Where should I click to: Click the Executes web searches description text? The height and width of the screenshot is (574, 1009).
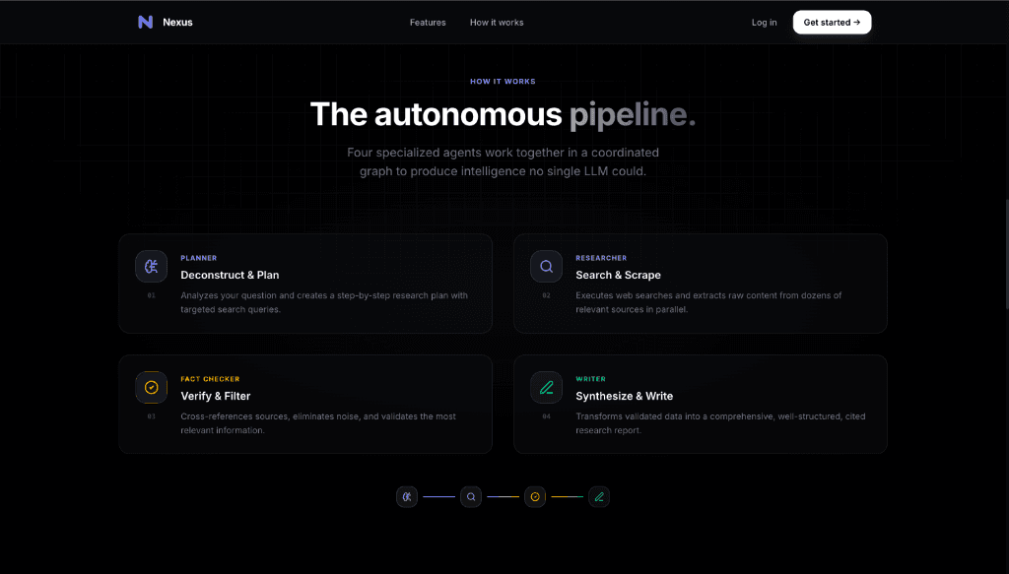[x=708, y=302]
